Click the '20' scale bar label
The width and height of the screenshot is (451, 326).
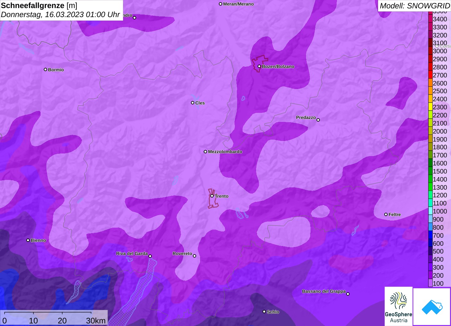(x=62, y=321)
